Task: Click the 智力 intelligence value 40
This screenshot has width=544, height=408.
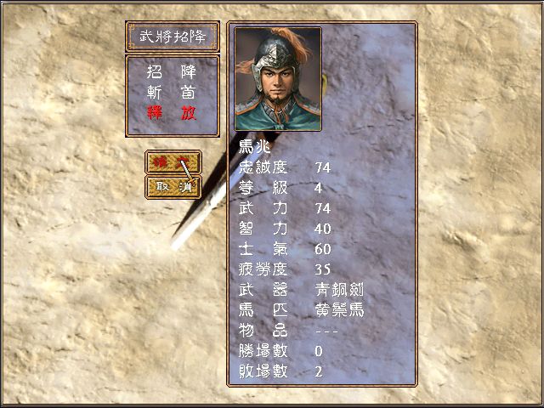Action: (323, 229)
